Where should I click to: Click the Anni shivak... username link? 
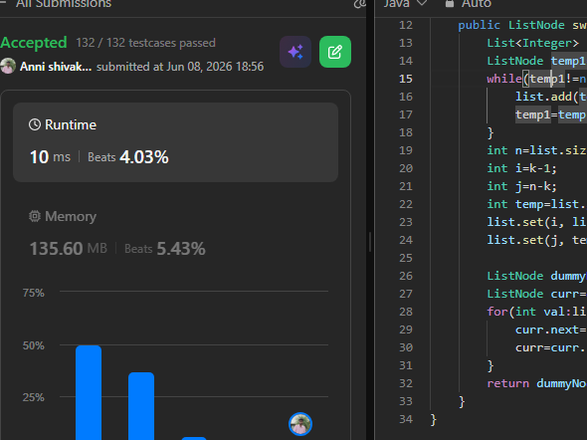[x=56, y=67]
